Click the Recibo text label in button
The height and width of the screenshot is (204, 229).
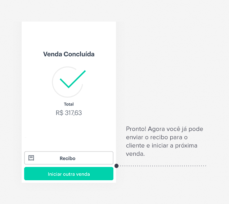(67, 158)
